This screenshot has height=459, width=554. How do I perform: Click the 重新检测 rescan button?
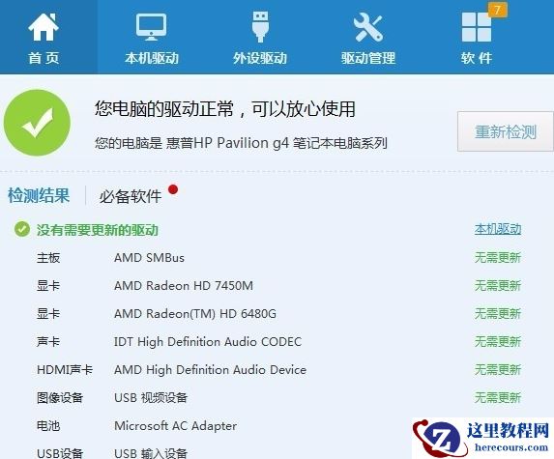point(506,131)
